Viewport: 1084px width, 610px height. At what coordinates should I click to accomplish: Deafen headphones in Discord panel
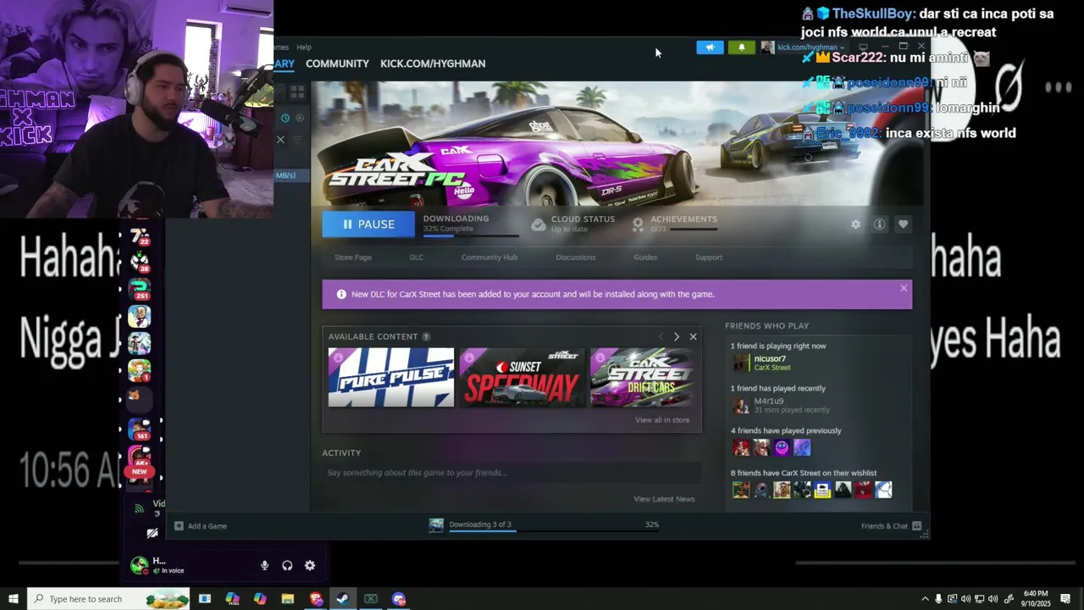pyautogui.click(x=287, y=565)
